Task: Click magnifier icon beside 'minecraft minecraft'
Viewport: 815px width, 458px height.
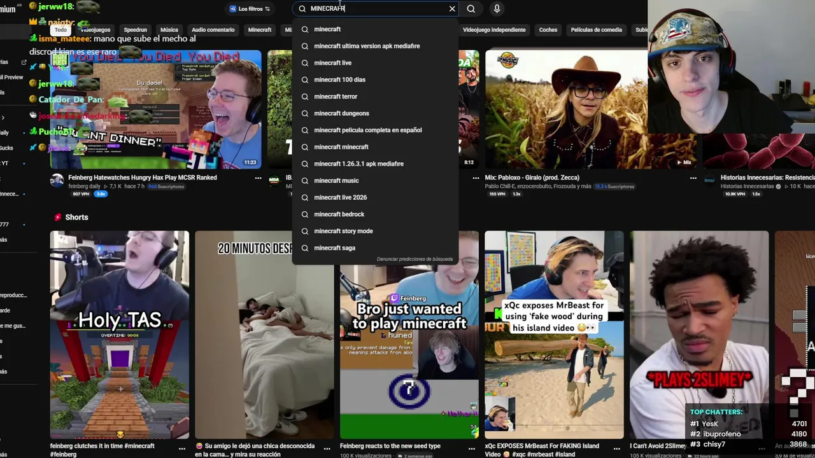Action: (x=305, y=147)
